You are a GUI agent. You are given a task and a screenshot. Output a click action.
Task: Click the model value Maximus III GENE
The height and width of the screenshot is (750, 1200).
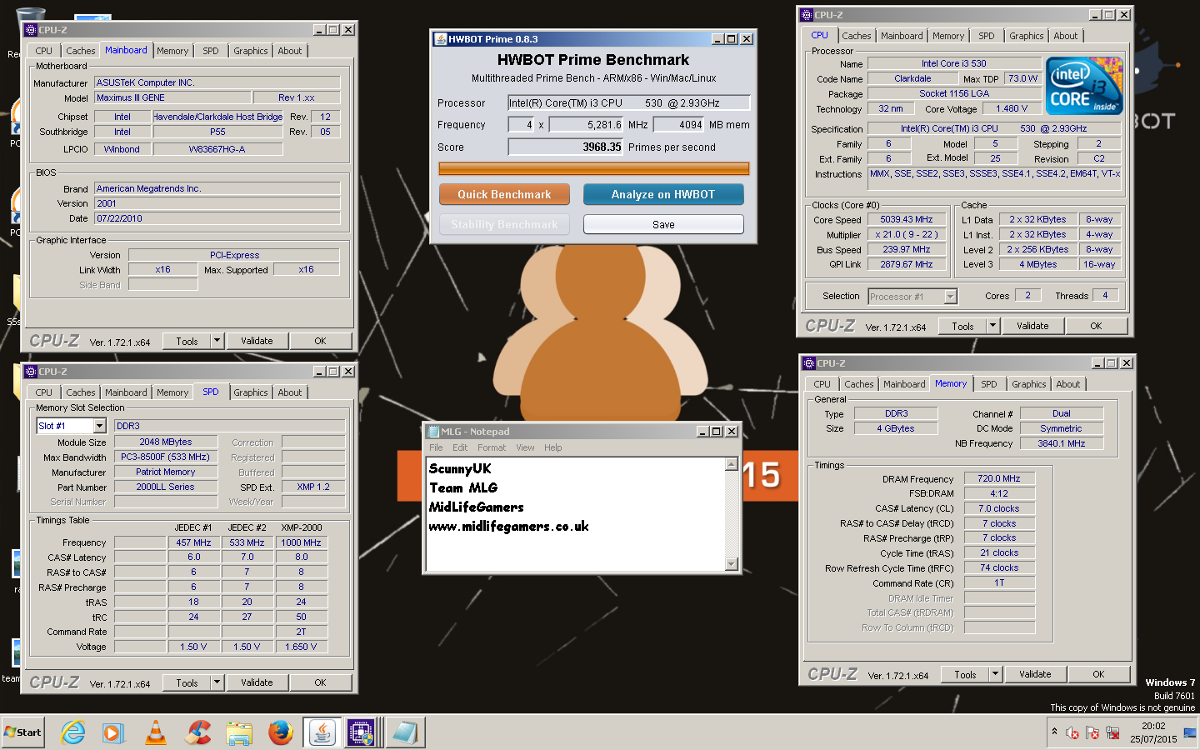pyautogui.click(x=172, y=97)
